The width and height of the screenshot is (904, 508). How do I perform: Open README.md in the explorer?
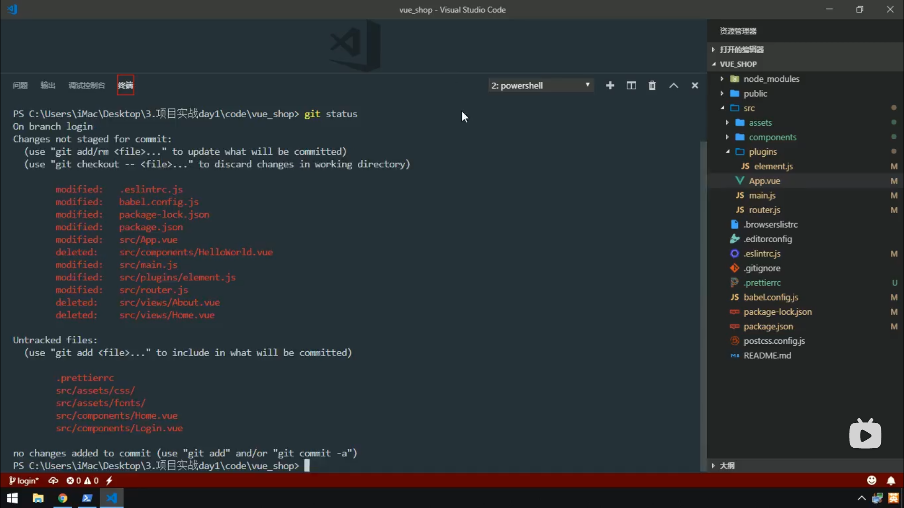[767, 356]
